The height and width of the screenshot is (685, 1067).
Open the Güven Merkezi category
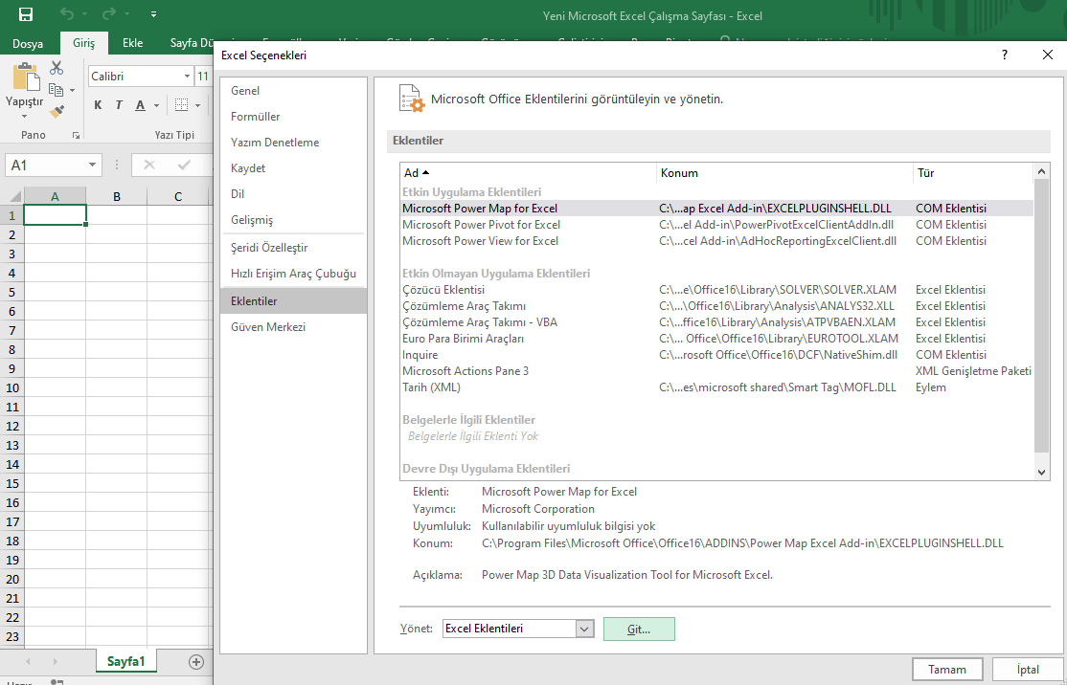click(x=293, y=327)
